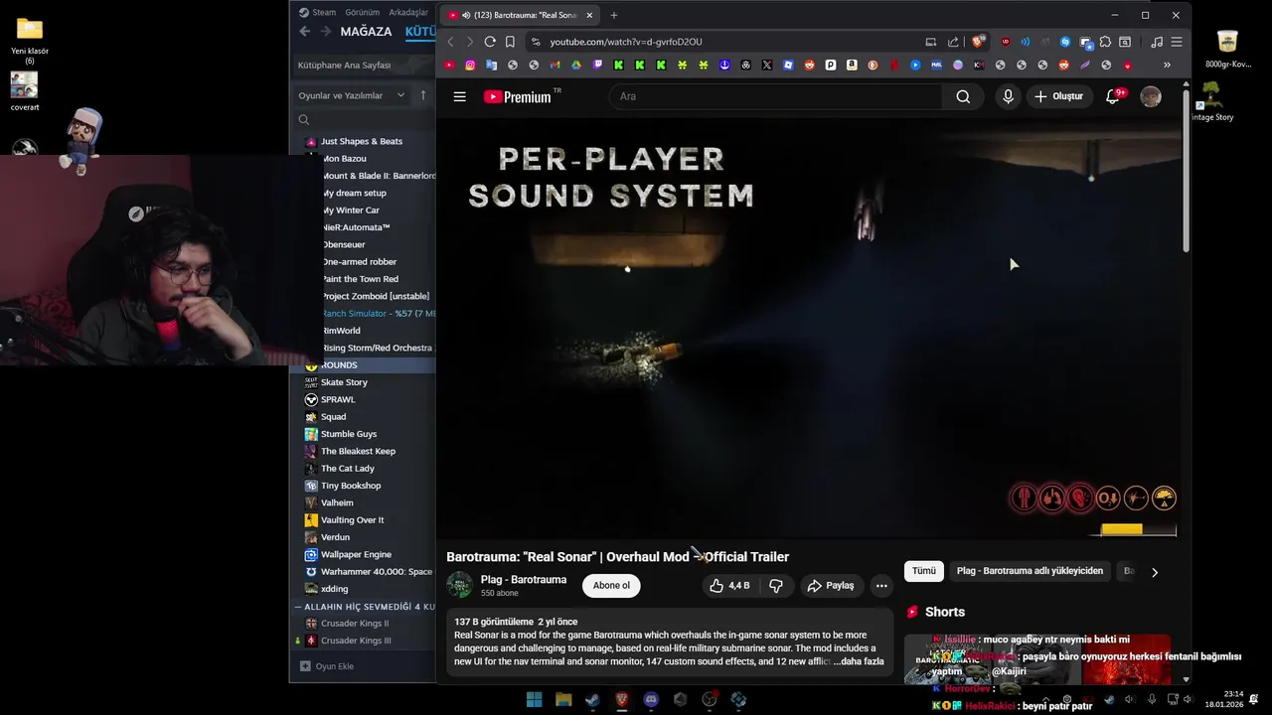1272x715 pixels.
Task: Open the video's three-dot more actions menu
Action: (881, 586)
